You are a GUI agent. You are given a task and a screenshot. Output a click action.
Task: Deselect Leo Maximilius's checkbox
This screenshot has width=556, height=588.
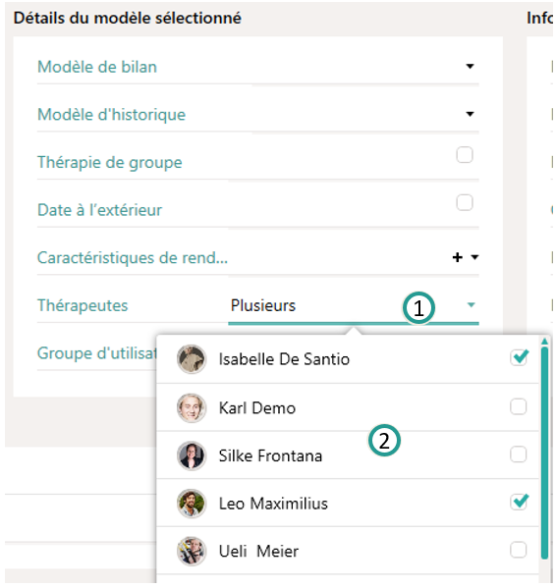click(x=519, y=502)
